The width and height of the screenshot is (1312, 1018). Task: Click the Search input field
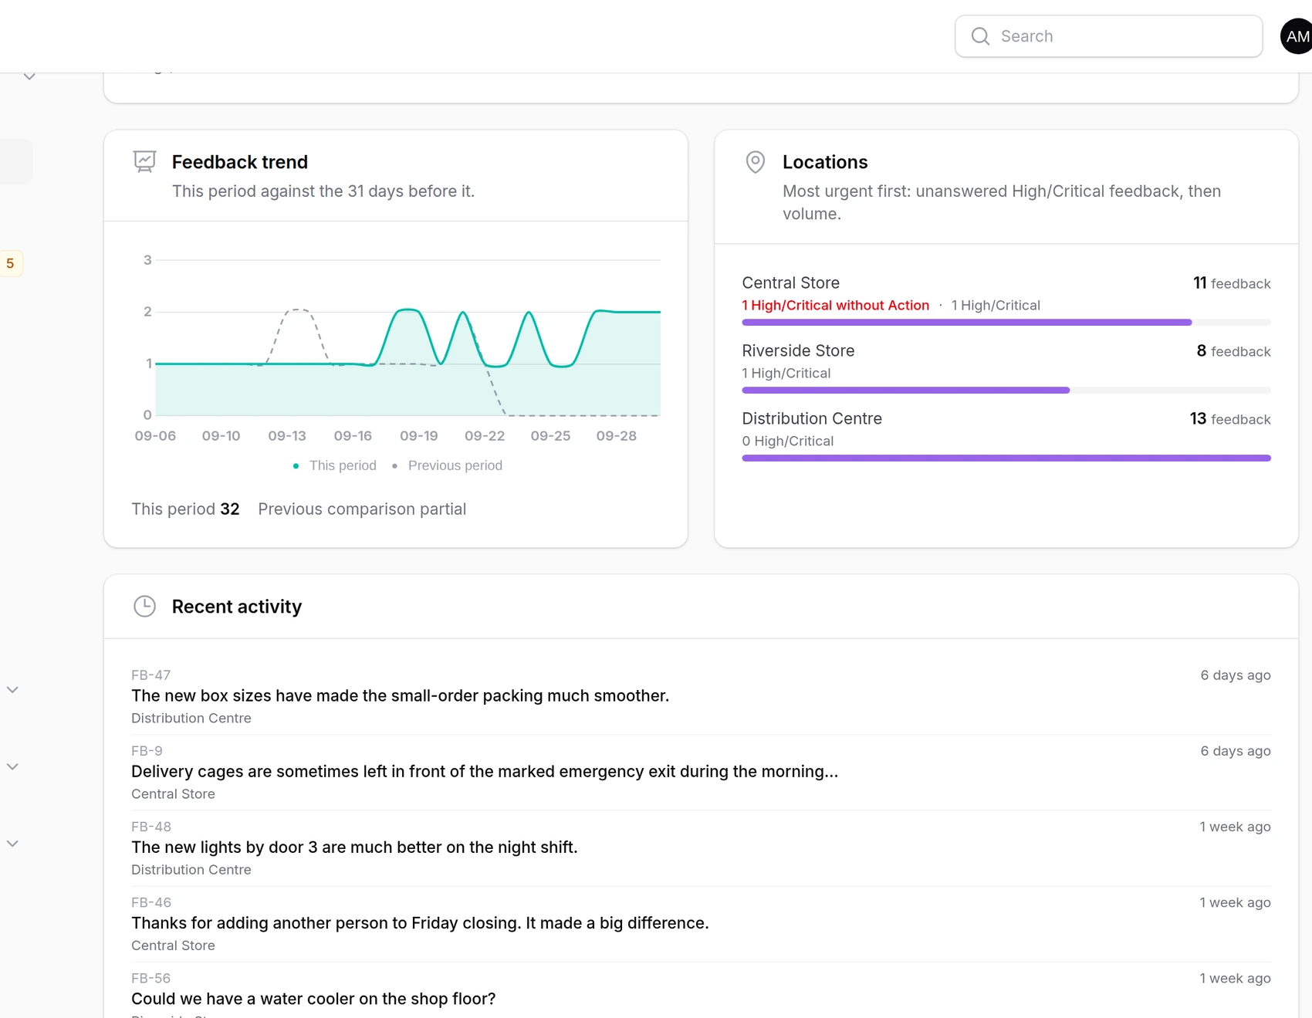click(x=1108, y=36)
